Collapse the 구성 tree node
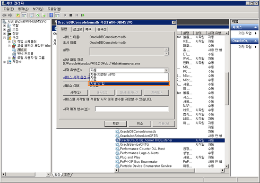 coord(4,38)
